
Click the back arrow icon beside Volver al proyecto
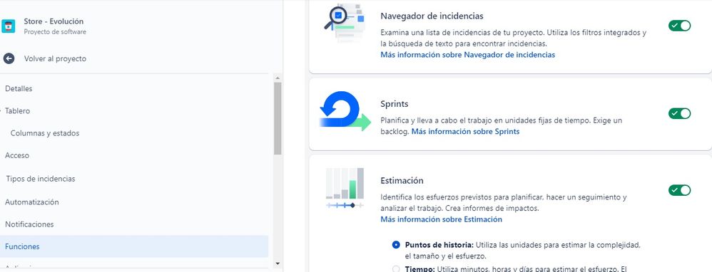pos(9,58)
